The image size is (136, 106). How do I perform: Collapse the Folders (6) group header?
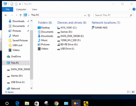pos(45,23)
